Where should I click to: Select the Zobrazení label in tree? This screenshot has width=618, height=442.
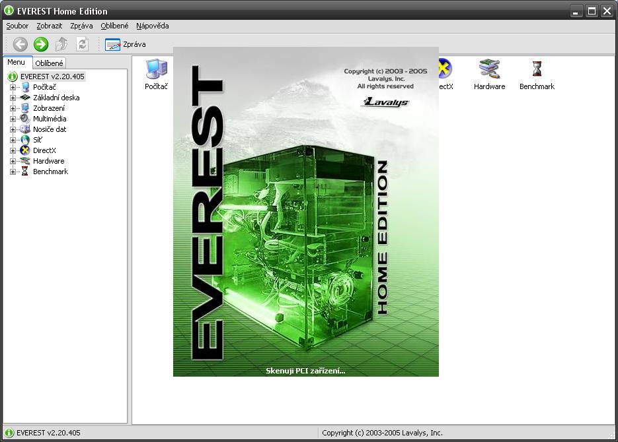(x=49, y=108)
